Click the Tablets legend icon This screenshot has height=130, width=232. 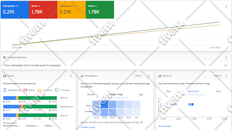click(25, 90)
